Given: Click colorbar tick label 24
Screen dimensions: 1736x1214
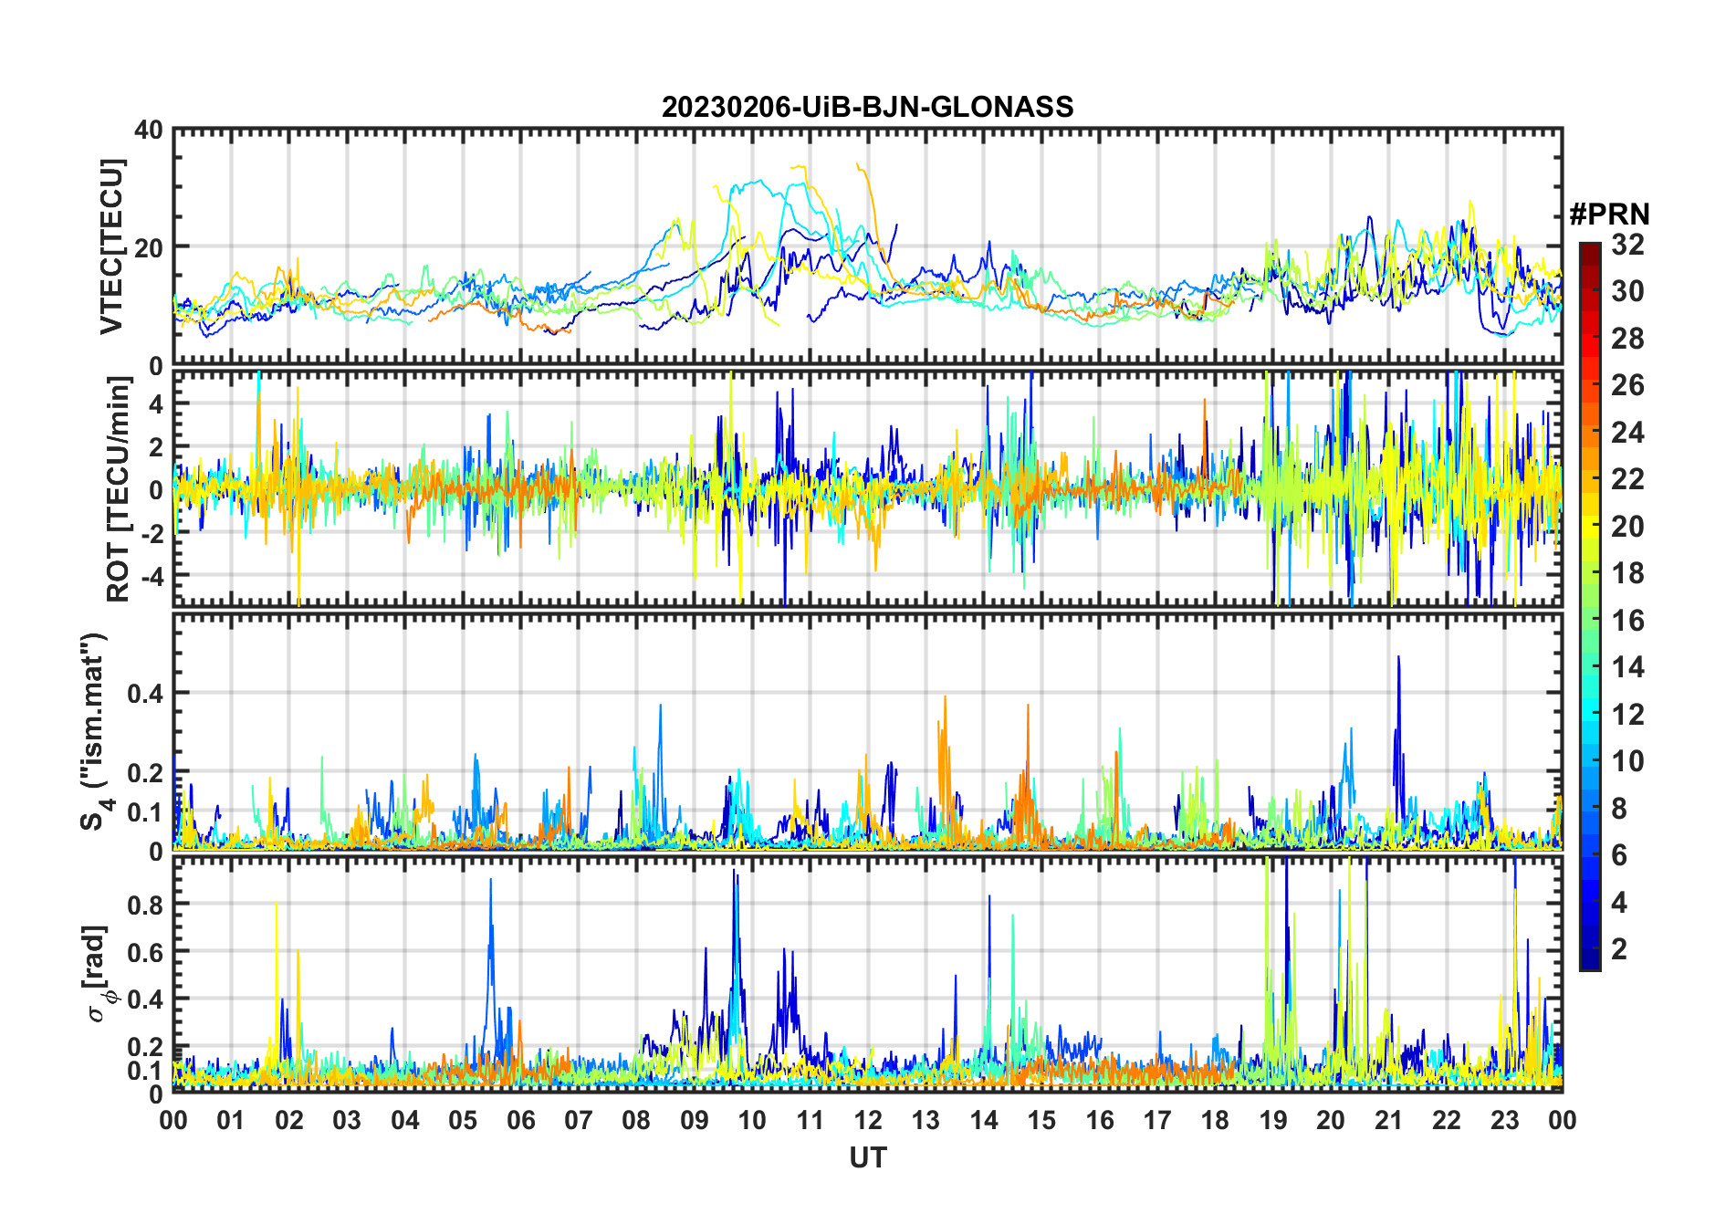Looking at the screenshot, I should coord(1627,432).
